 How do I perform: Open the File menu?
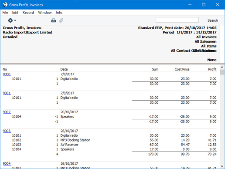[5, 13]
